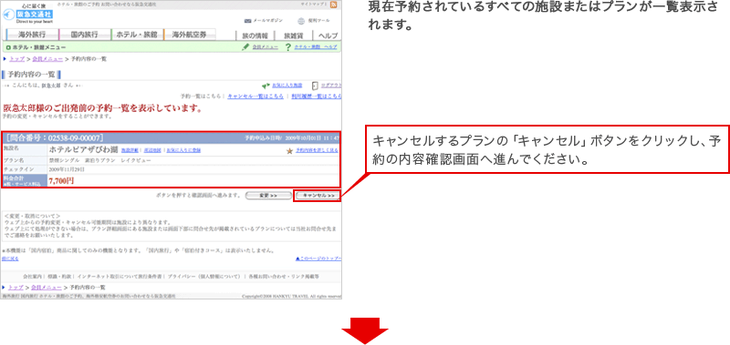Open the プライバシー(個人情報について) footer link

203,277
